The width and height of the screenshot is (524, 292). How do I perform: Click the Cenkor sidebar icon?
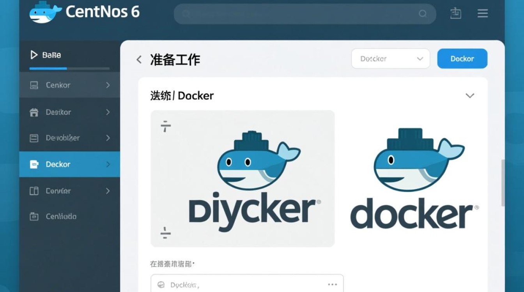[x=34, y=85]
